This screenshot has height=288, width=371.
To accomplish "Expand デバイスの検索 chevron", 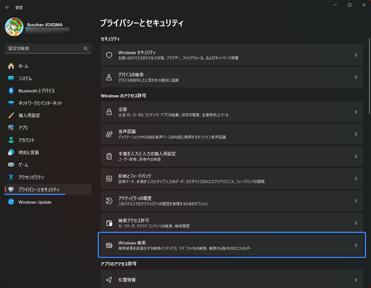I will click(356, 77).
